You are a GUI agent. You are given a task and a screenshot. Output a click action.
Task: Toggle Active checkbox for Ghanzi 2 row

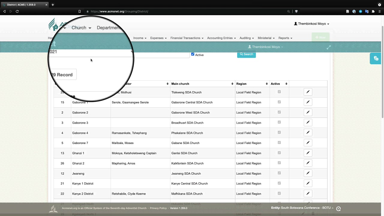pyautogui.click(x=279, y=163)
